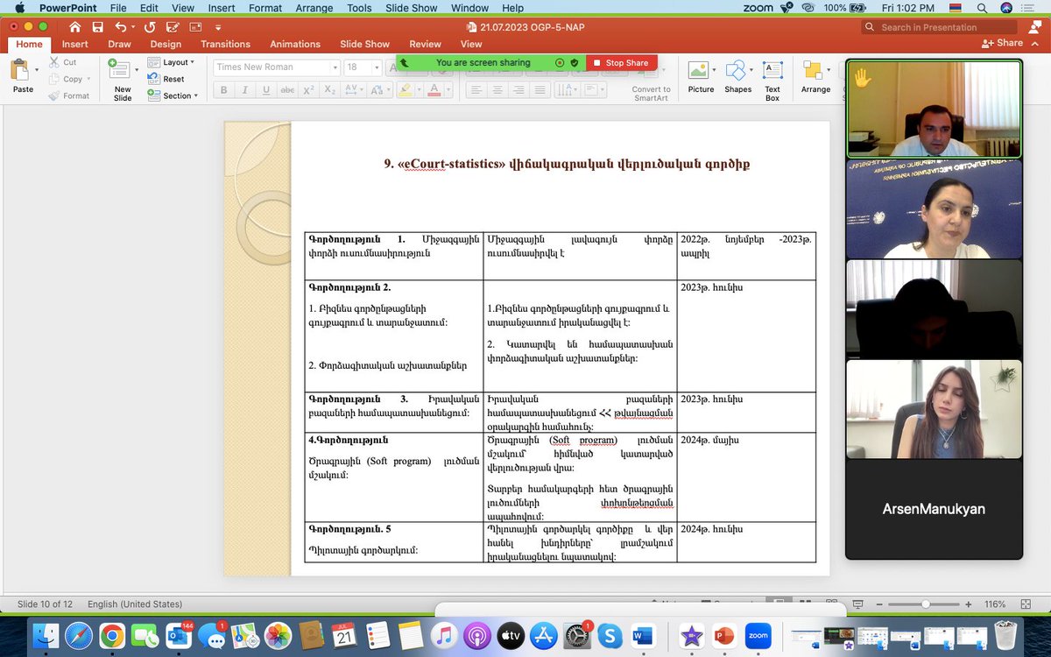Click the zoom in plus button
Viewport: 1051px width, 657px height.
[x=968, y=604]
